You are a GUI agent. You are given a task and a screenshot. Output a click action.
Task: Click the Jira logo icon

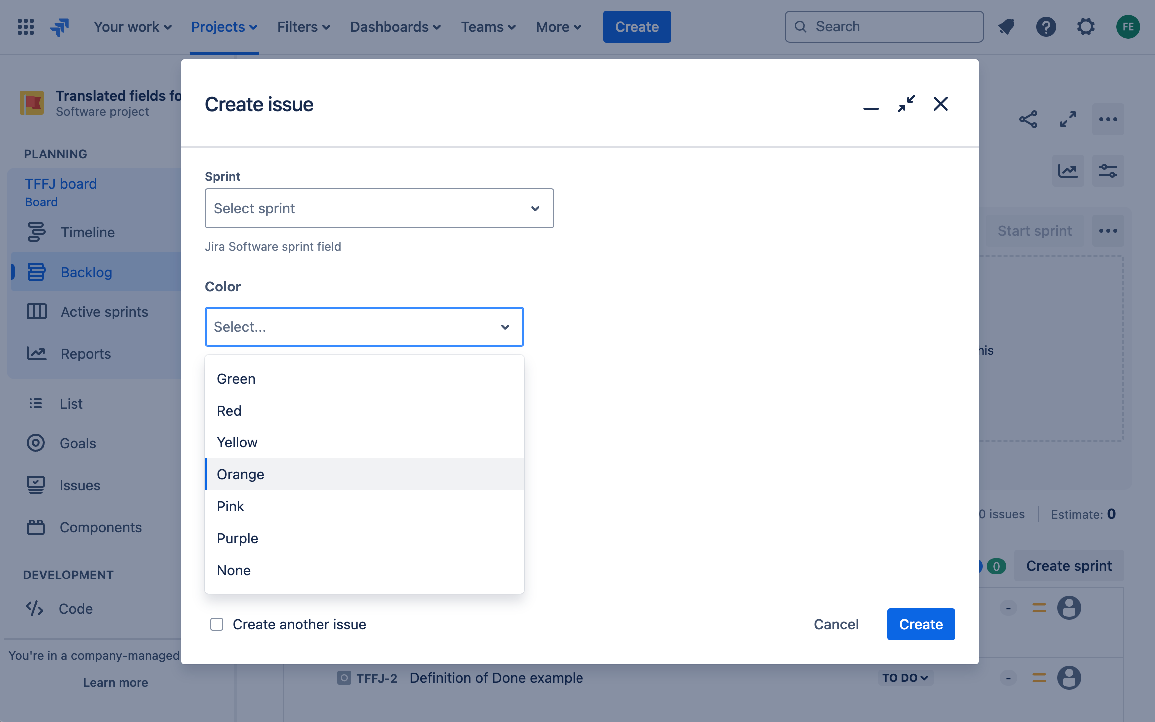point(60,27)
